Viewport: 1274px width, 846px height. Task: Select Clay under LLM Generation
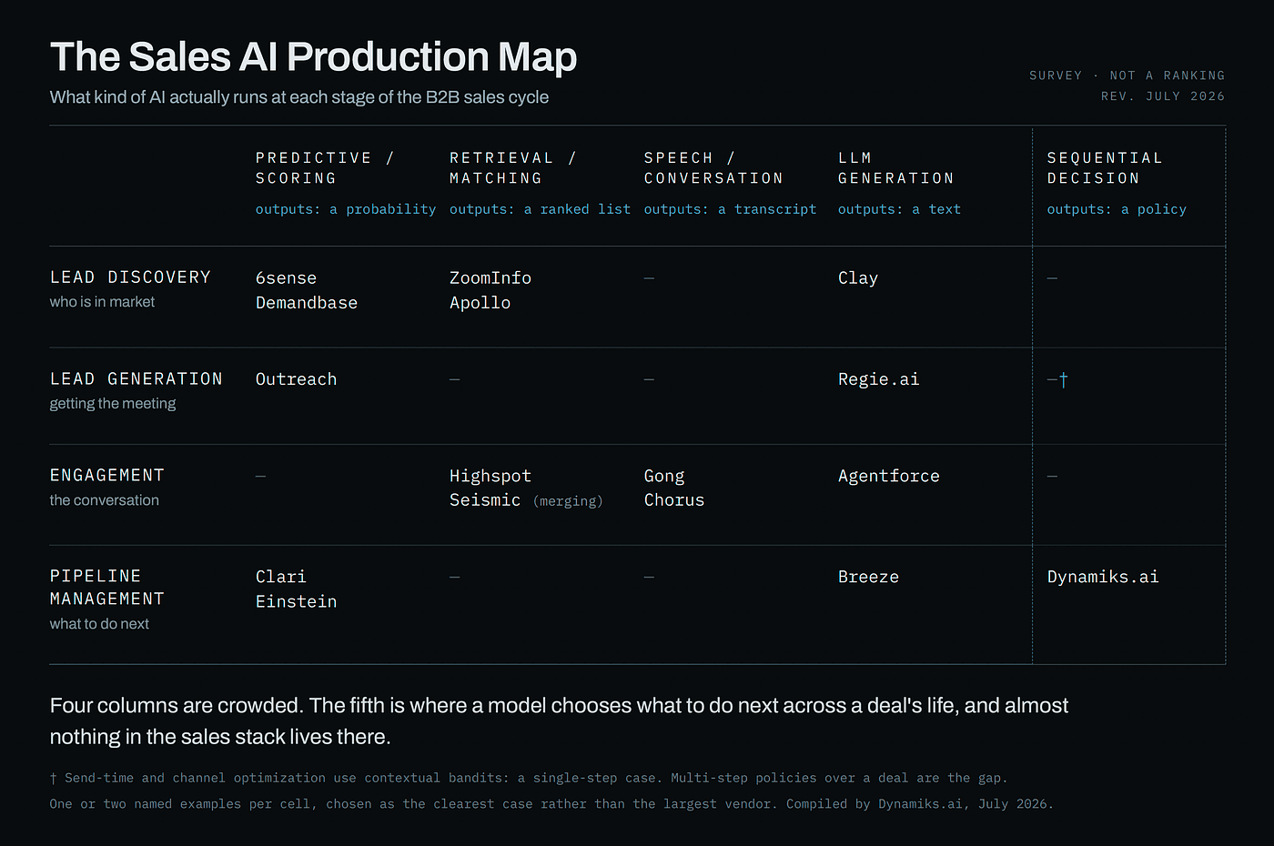pyautogui.click(x=858, y=278)
